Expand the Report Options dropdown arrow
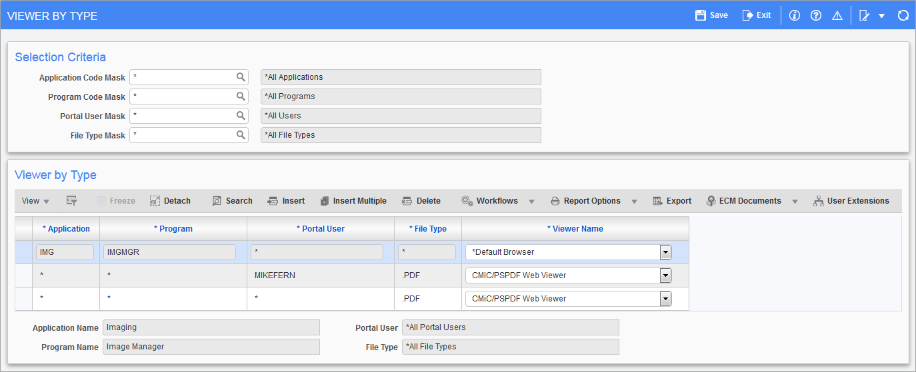Image resolution: width=916 pixels, height=372 pixels. [634, 201]
